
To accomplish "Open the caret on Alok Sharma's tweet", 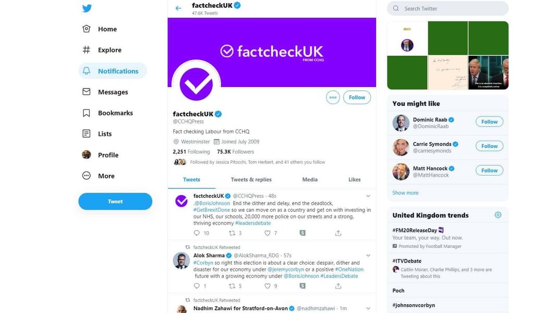I will pos(368,255).
